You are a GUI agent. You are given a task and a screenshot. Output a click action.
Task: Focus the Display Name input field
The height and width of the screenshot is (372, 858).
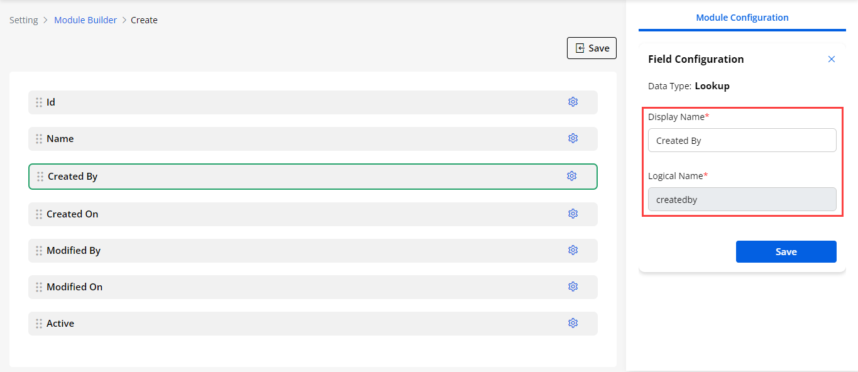point(742,141)
